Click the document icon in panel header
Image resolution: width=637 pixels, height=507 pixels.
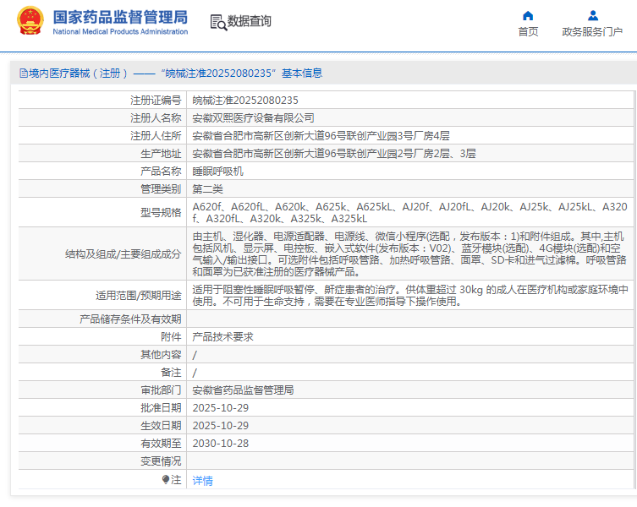pyautogui.click(x=22, y=74)
